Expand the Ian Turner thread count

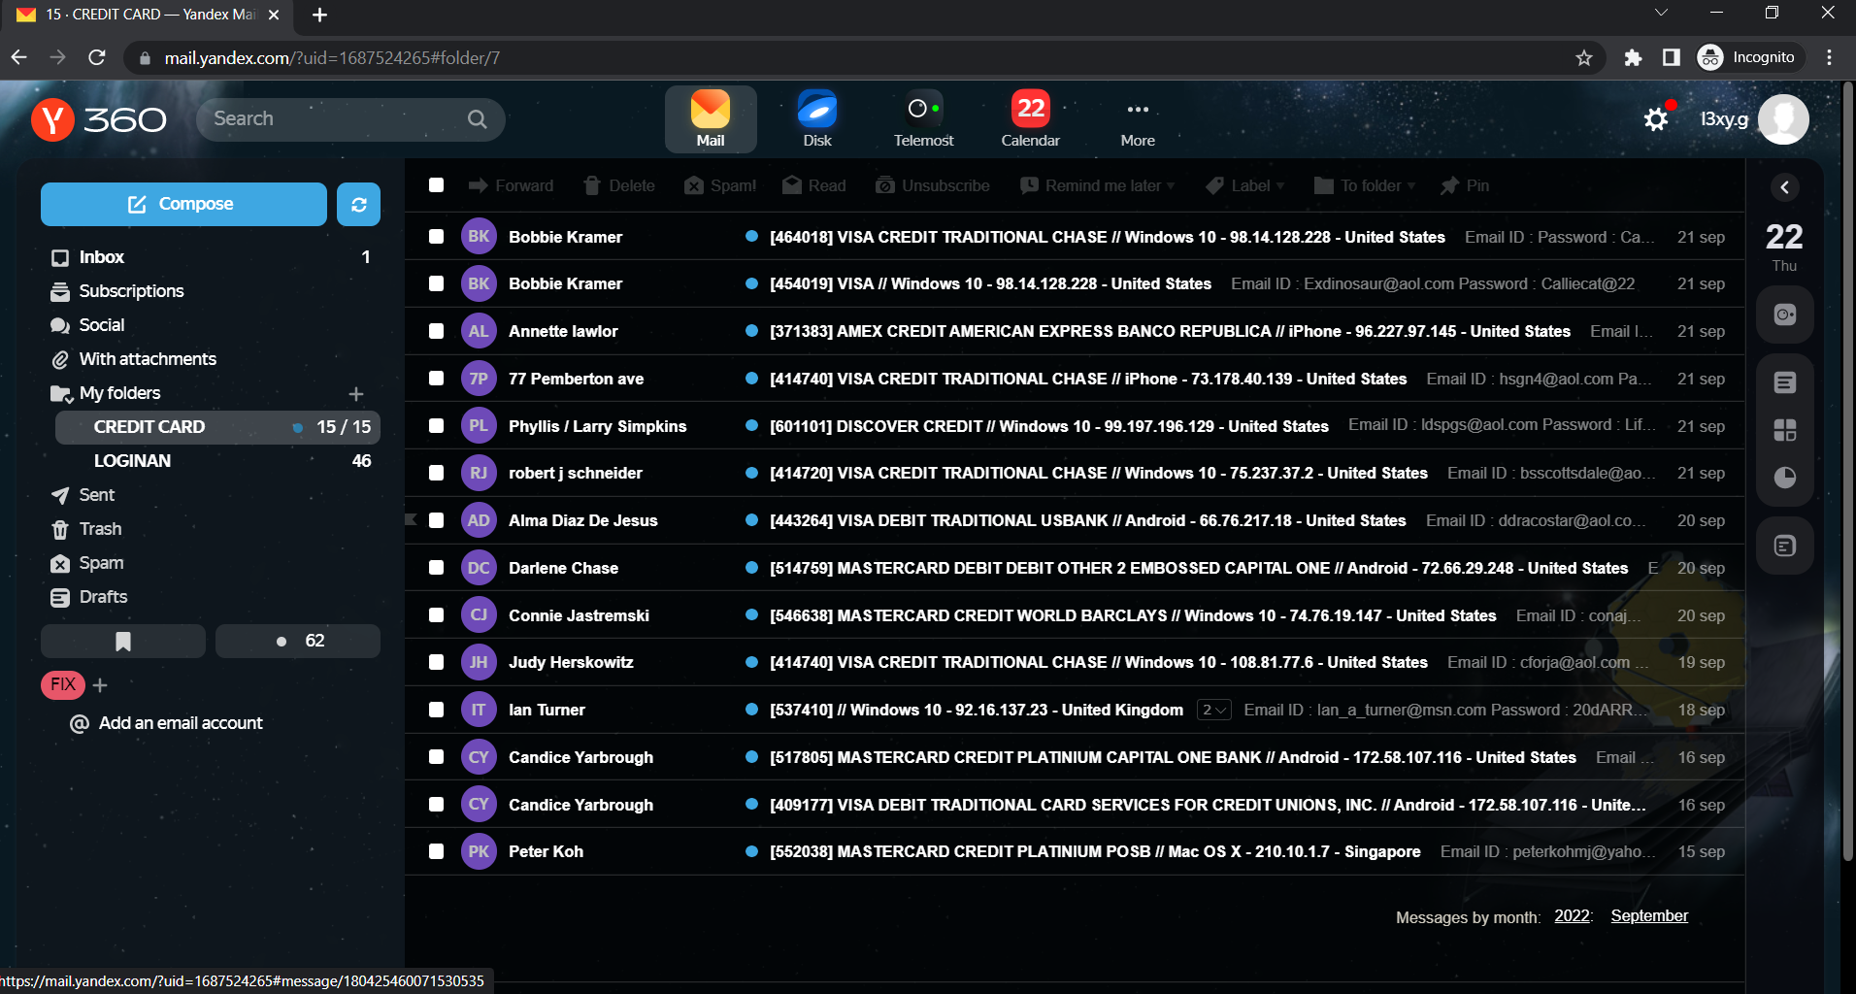click(x=1214, y=711)
